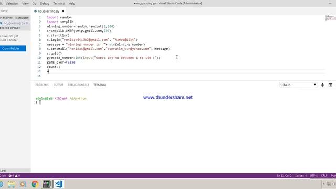Screen dimensions: 336x189
Task: Change encoding via 'UTF-8' status item
Action: (314, 176)
